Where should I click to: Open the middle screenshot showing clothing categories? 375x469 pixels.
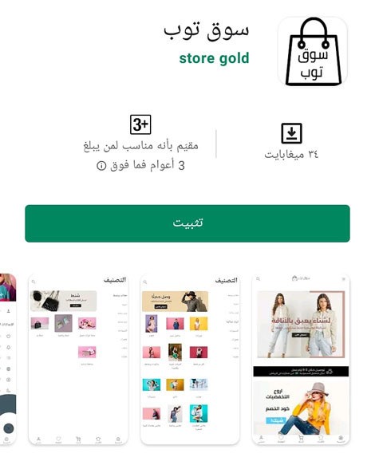pyautogui.click(x=191, y=359)
